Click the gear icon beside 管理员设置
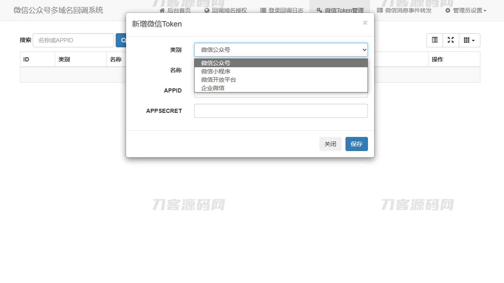Screen dimensions: 504x283 (447, 10)
